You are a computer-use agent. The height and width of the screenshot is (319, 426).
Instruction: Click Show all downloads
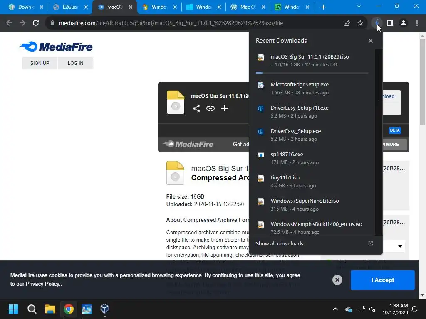coord(279,243)
